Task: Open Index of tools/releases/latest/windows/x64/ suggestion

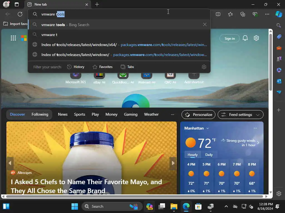Action: click(x=119, y=45)
